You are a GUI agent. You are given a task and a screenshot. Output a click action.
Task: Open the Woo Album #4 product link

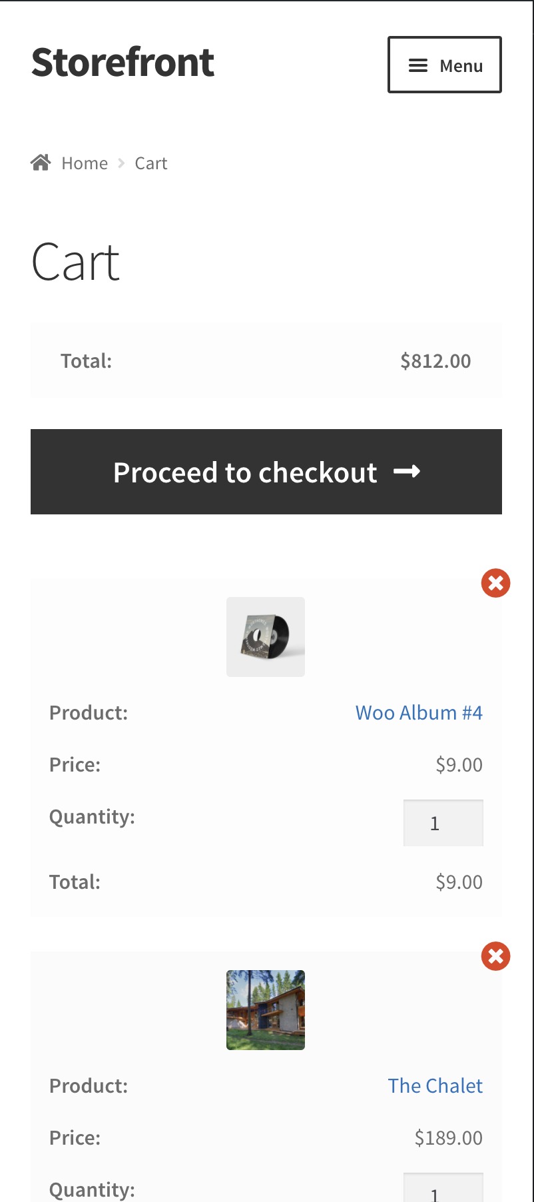tap(419, 713)
